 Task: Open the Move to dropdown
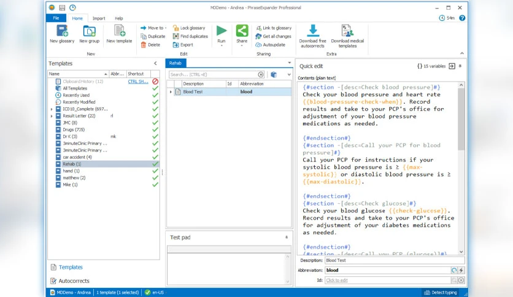coord(153,28)
